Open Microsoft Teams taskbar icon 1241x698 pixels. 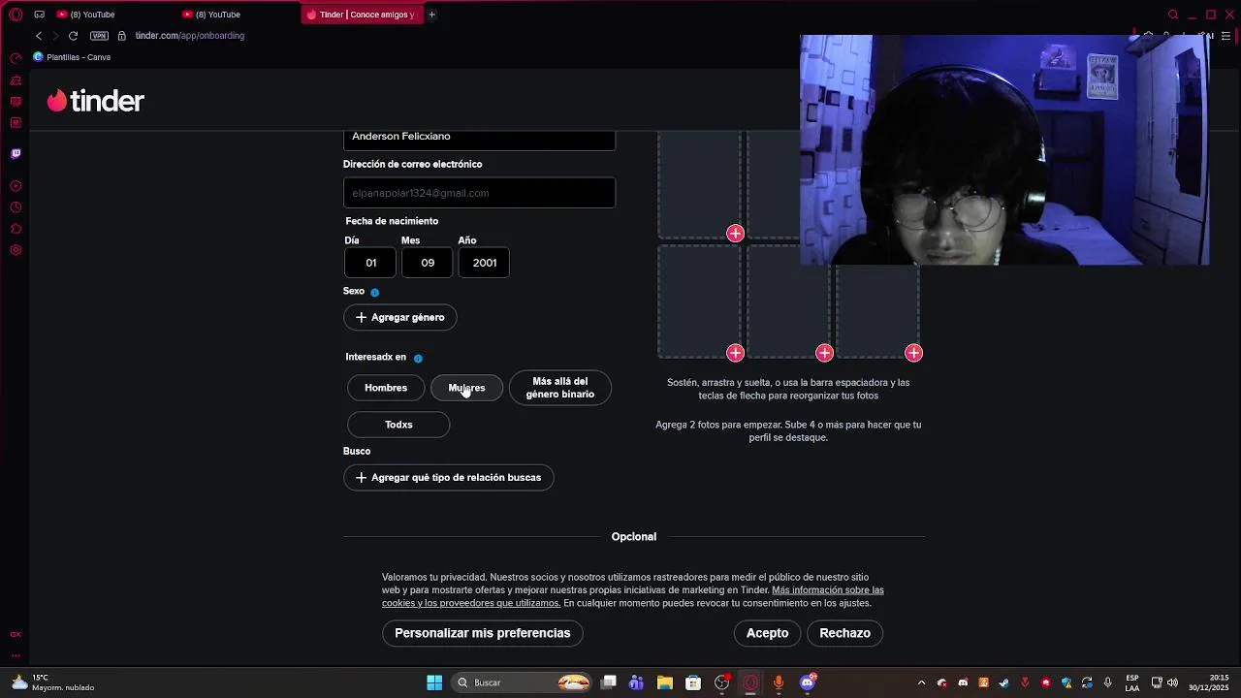pyautogui.click(x=637, y=682)
